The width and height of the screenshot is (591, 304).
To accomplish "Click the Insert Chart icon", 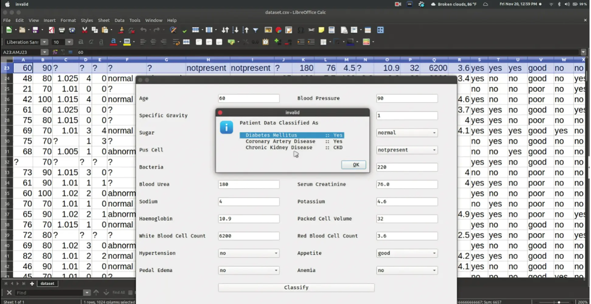I will pyautogui.click(x=278, y=30).
